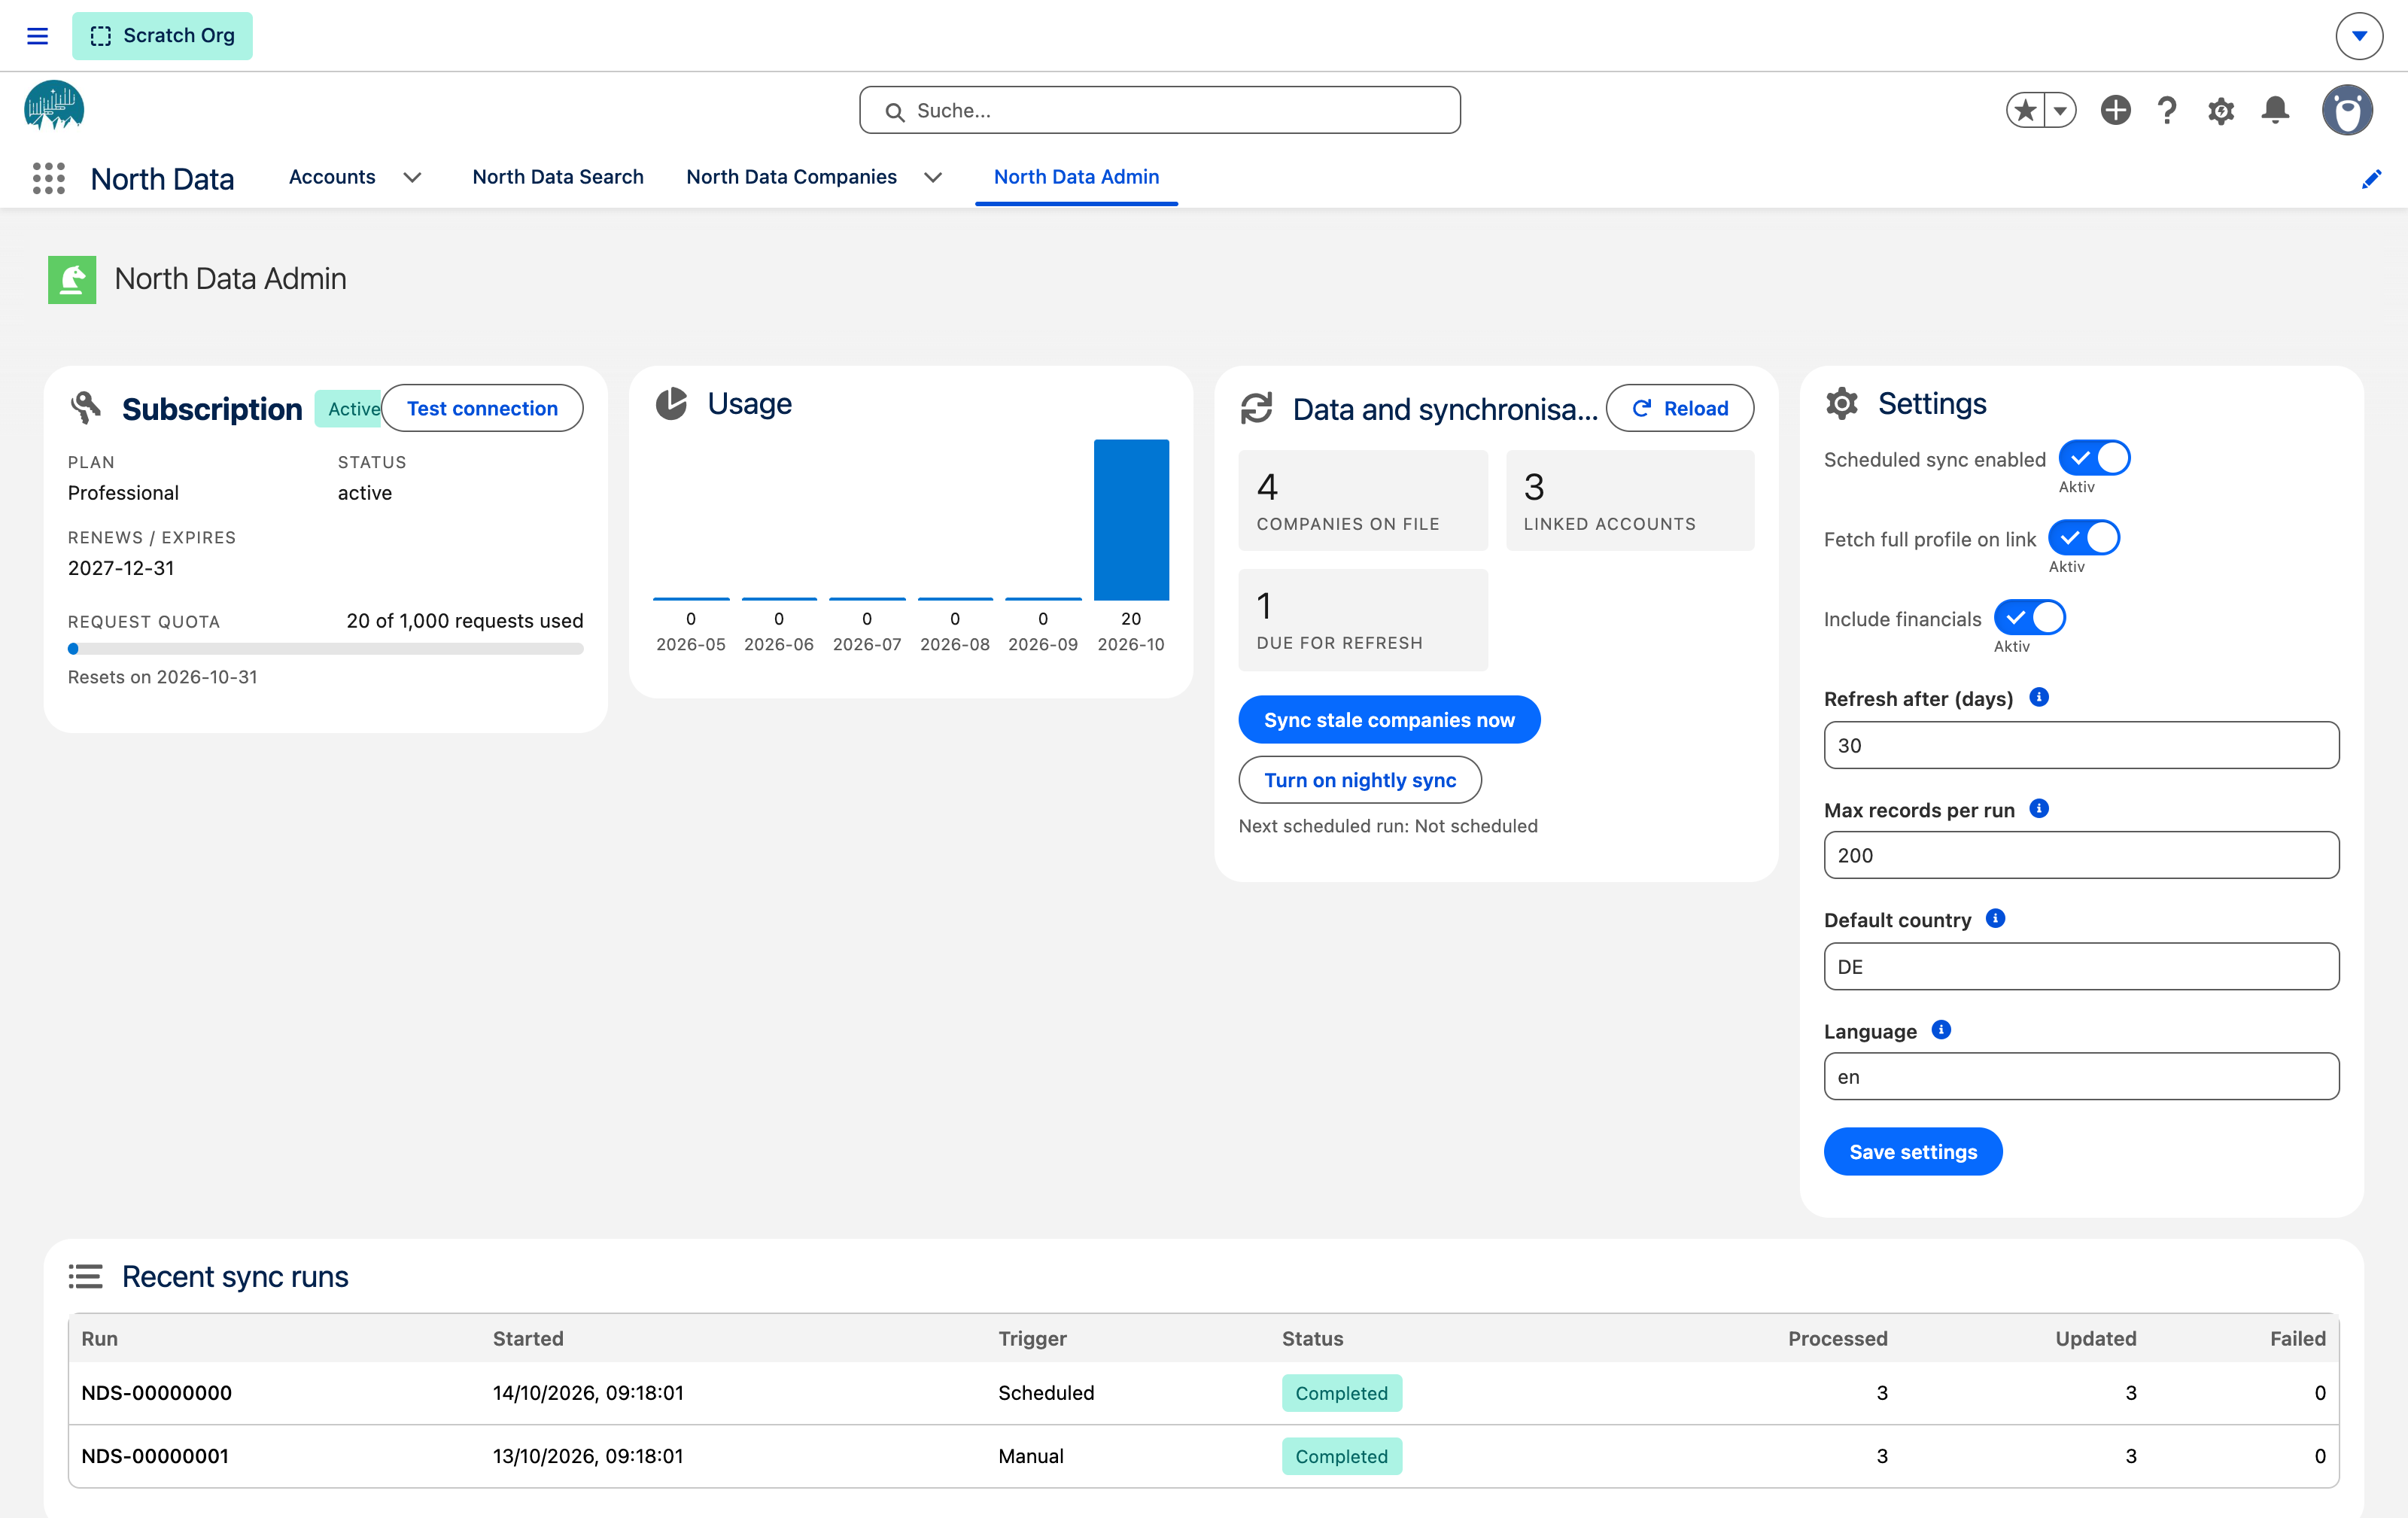Image resolution: width=2408 pixels, height=1518 pixels.
Task: Click the pencil edit navigation icon
Action: [x=2371, y=179]
